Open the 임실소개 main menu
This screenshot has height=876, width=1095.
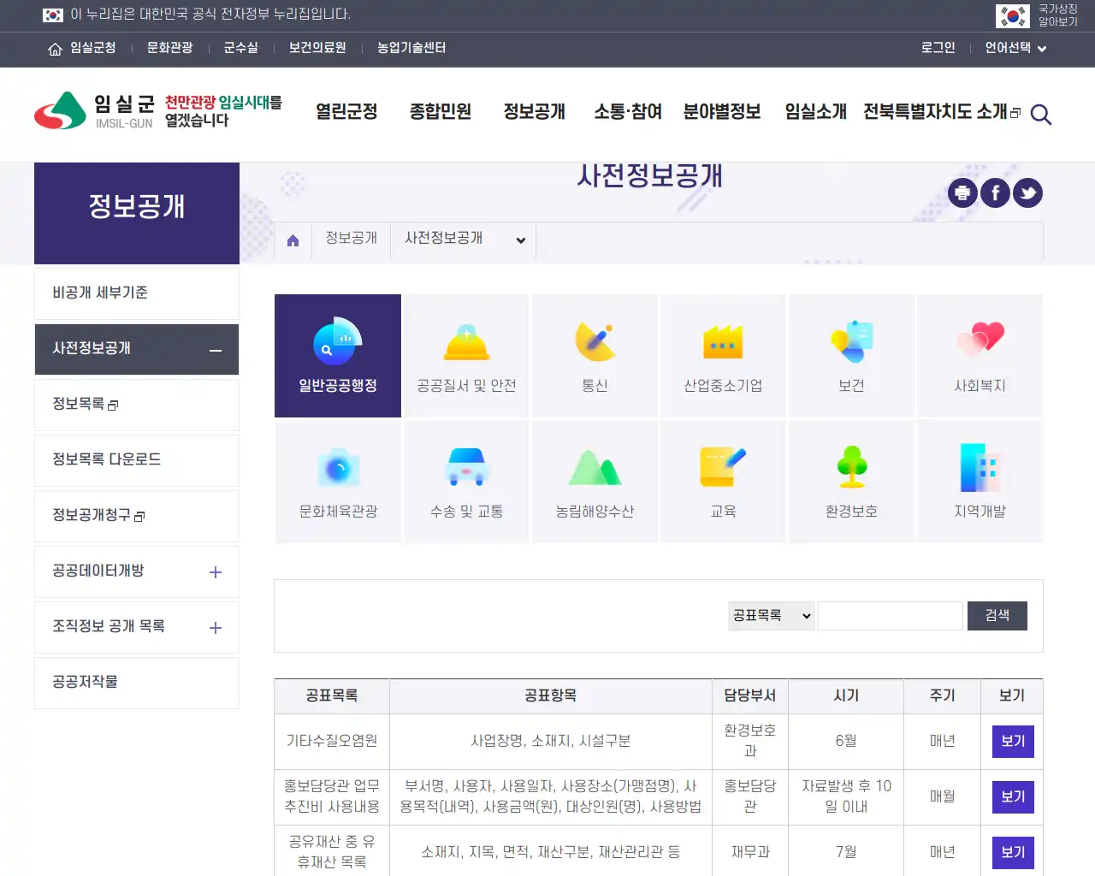pyautogui.click(x=816, y=112)
